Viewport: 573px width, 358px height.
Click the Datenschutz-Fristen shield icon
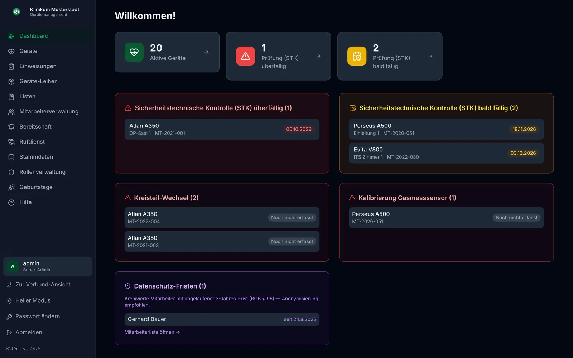click(127, 286)
